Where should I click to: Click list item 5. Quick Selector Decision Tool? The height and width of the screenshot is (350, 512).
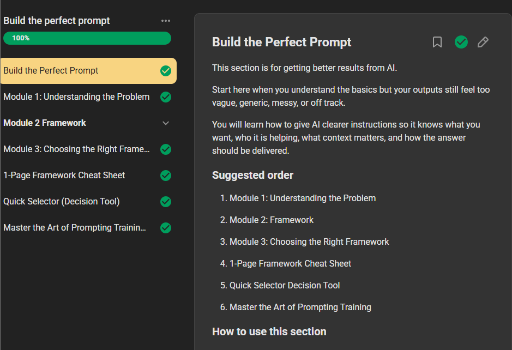pos(280,286)
